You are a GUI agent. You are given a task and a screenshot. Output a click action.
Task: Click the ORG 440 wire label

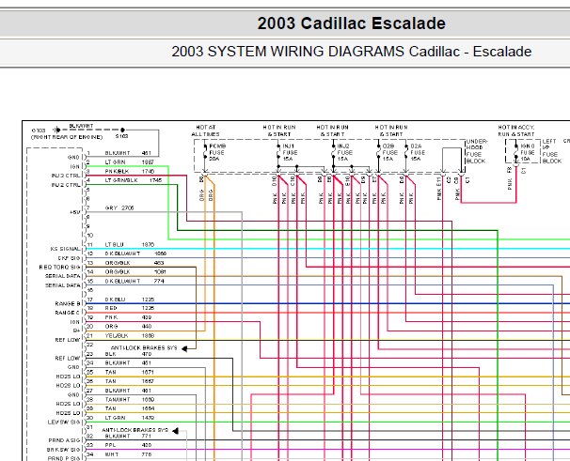tap(128, 327)
